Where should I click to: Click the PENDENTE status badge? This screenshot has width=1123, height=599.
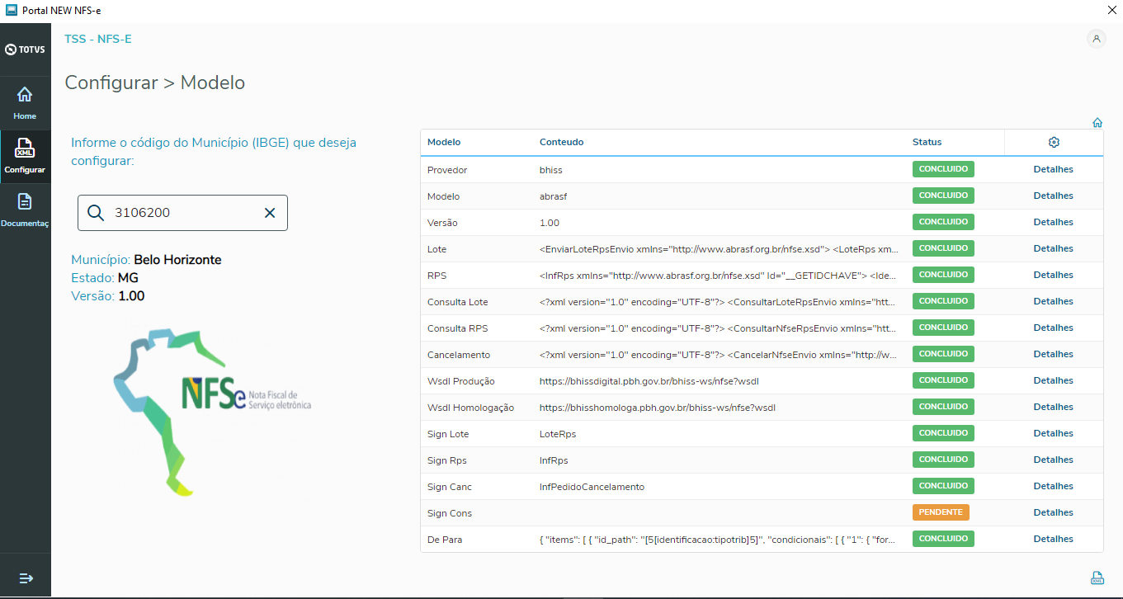tap(941, 512)
